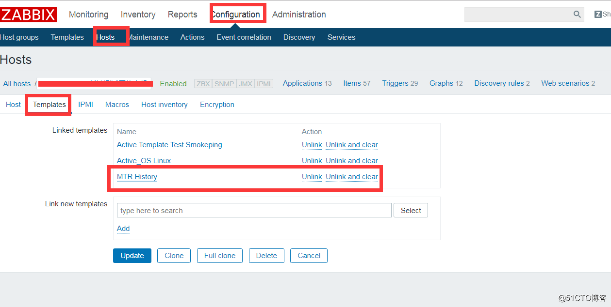
Task: Click the Zabbix logo
Action: pos(28,15)
